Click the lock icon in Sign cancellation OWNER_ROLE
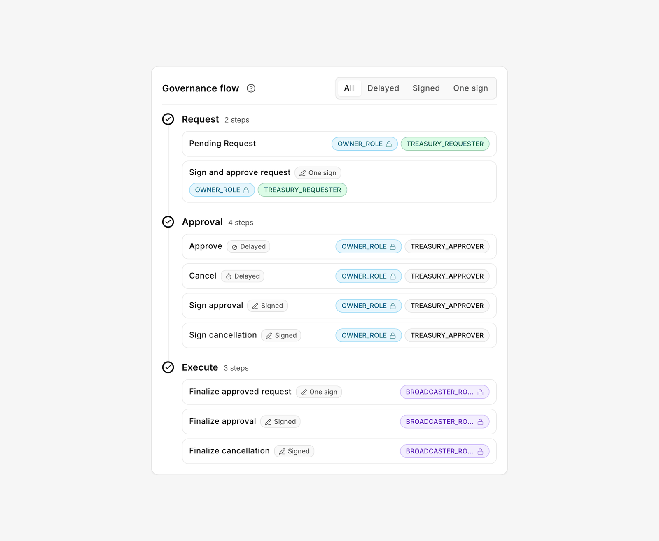Viewport: 659px width, 541px height. (393, 336)
